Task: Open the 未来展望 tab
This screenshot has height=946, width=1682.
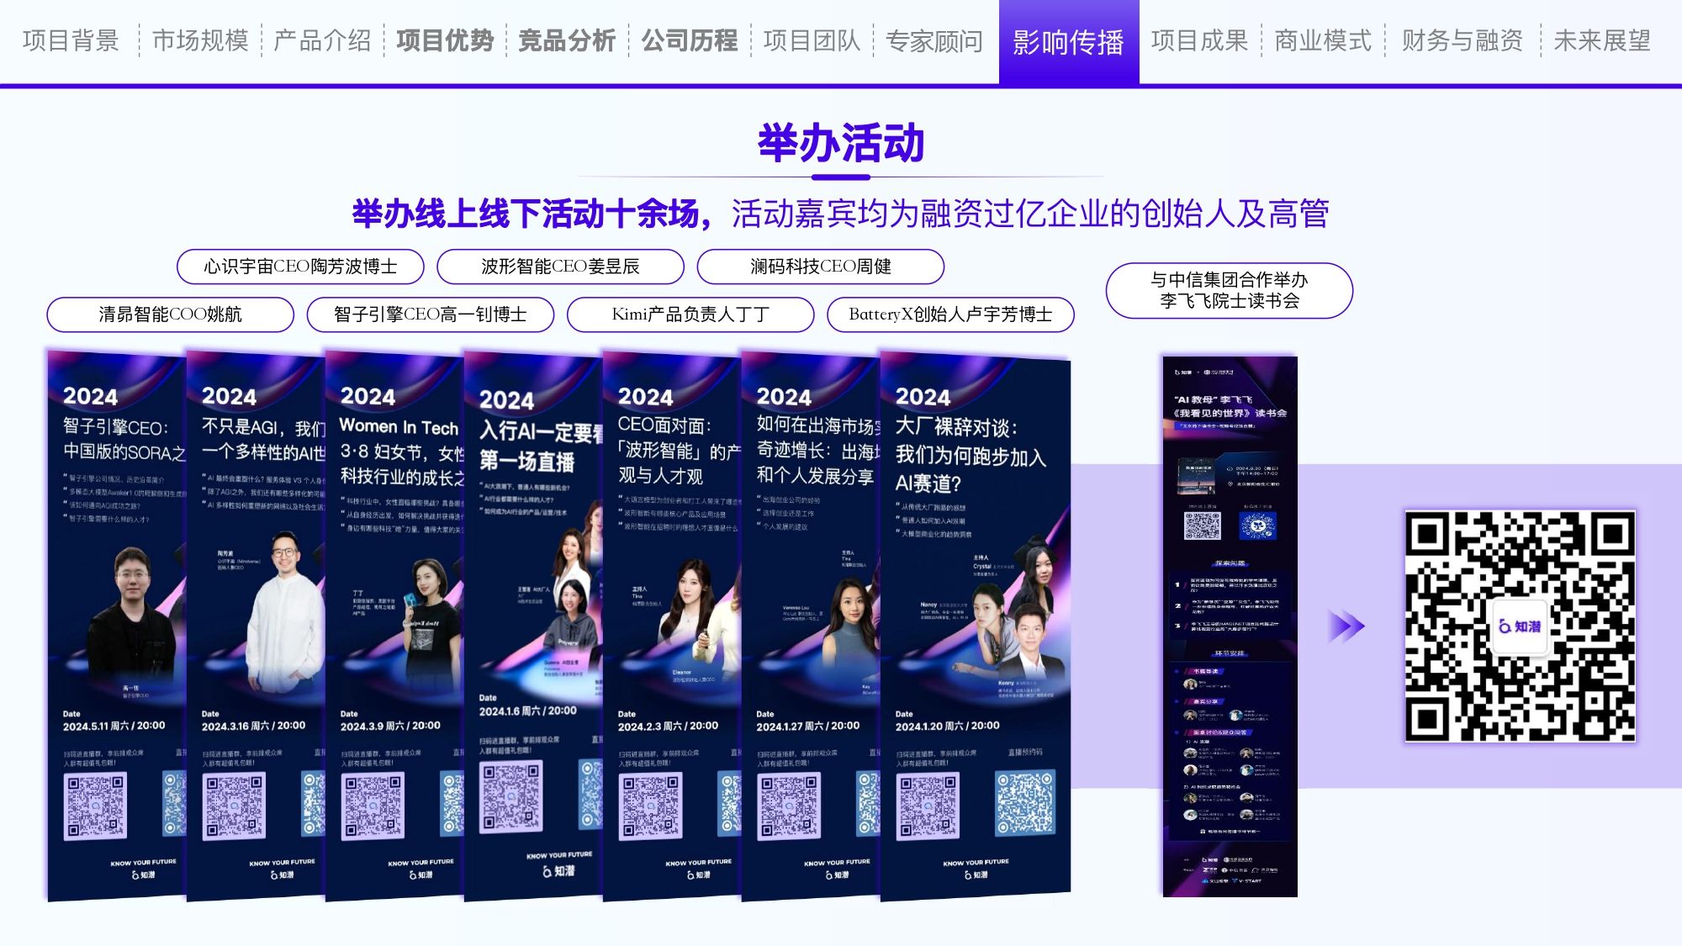Action: tap(1601, 40)
